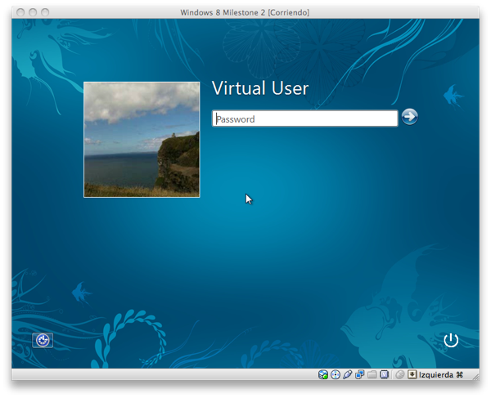Click the network adapters status icon
Viewport: 491px width, 398px height.
[360, 374]
